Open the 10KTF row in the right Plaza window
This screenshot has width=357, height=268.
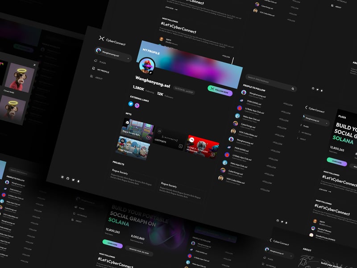point(323,223)
